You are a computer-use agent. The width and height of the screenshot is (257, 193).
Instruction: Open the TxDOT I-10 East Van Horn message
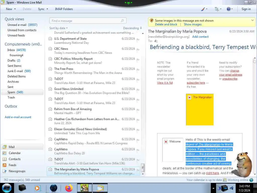pyautogui.click(x=93, y=161)
